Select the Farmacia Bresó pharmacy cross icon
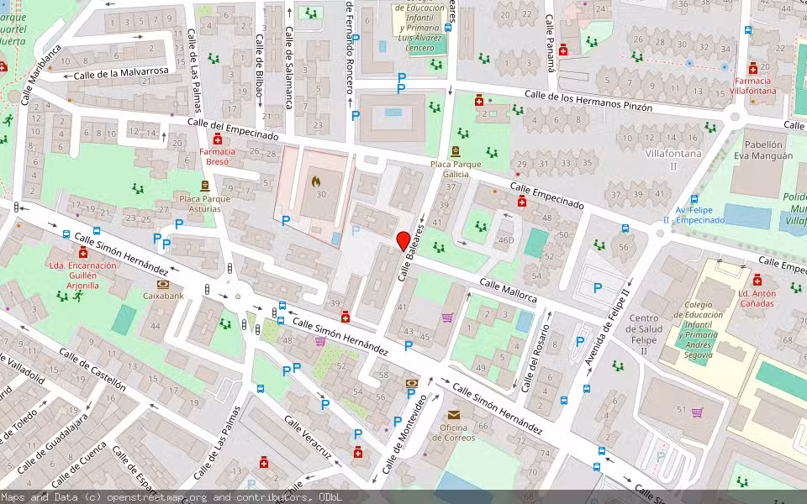807x504 pixels. coord(218,139)
